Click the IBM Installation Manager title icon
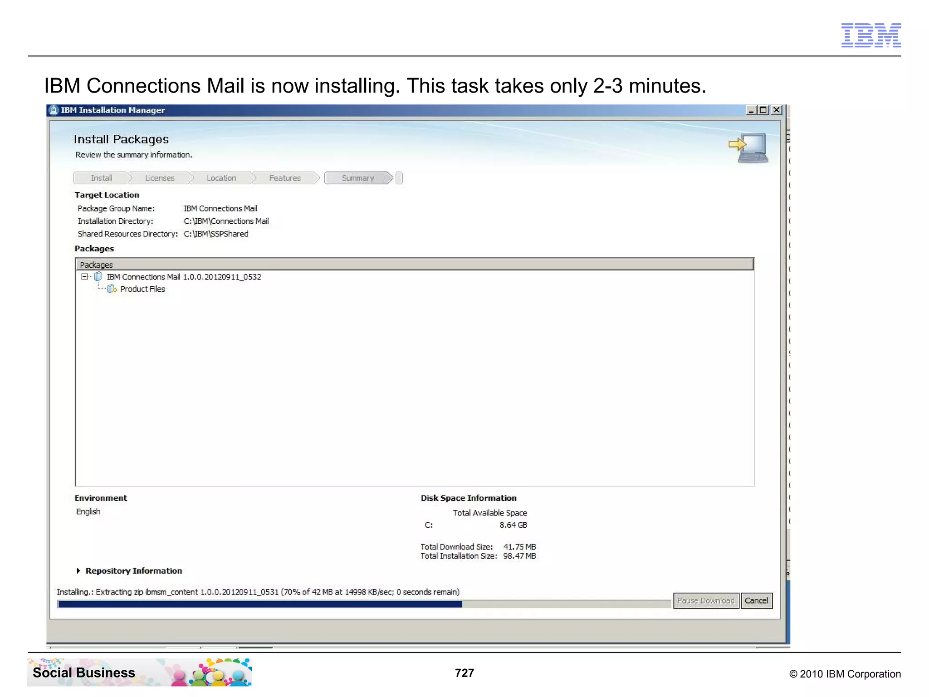Image resolution: width=929 pixels, height=697 pixels. point(54,110)
